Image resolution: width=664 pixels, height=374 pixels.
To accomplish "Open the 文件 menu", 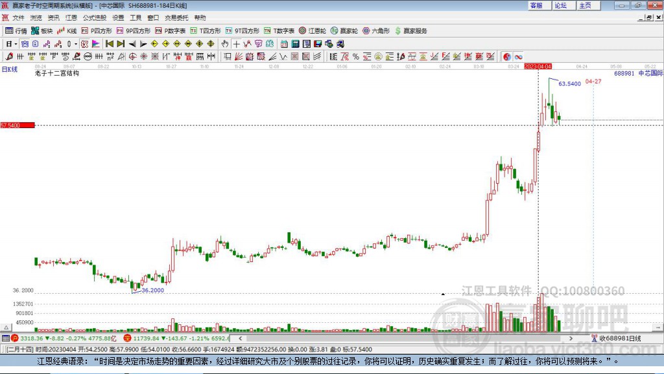I will pos(18,17).
